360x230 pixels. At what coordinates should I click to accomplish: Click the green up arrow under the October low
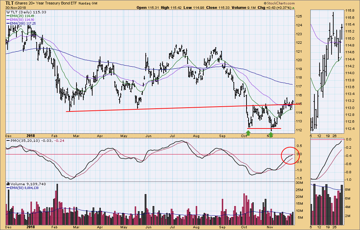(248, 133)
